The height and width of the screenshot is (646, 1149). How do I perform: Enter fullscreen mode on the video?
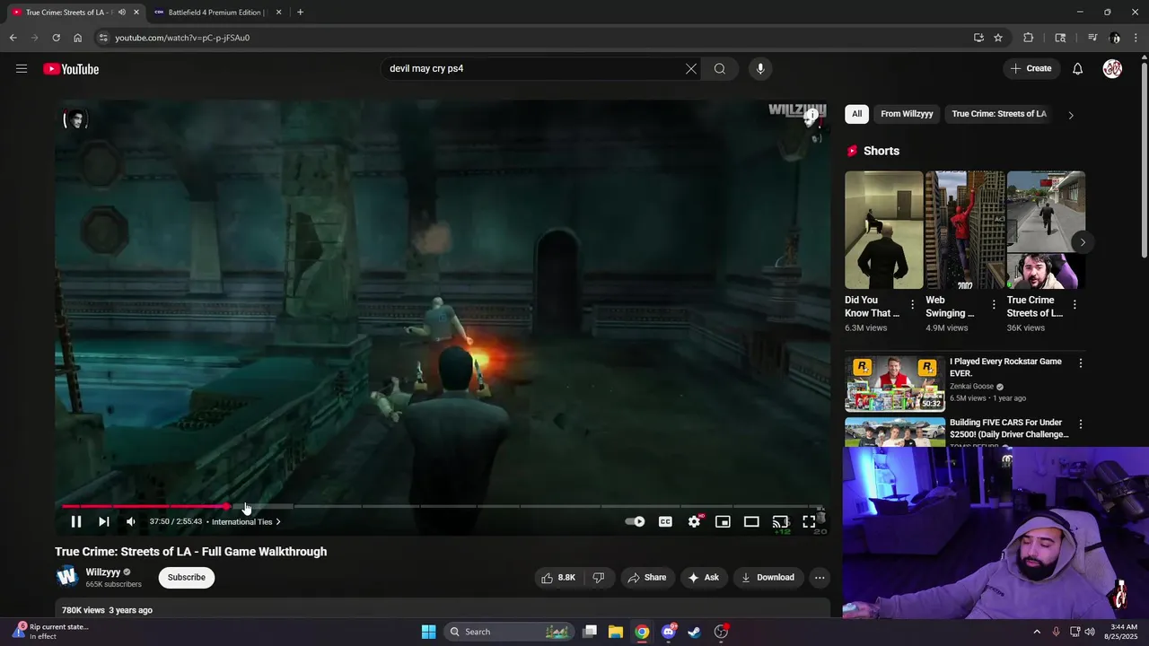809,521
